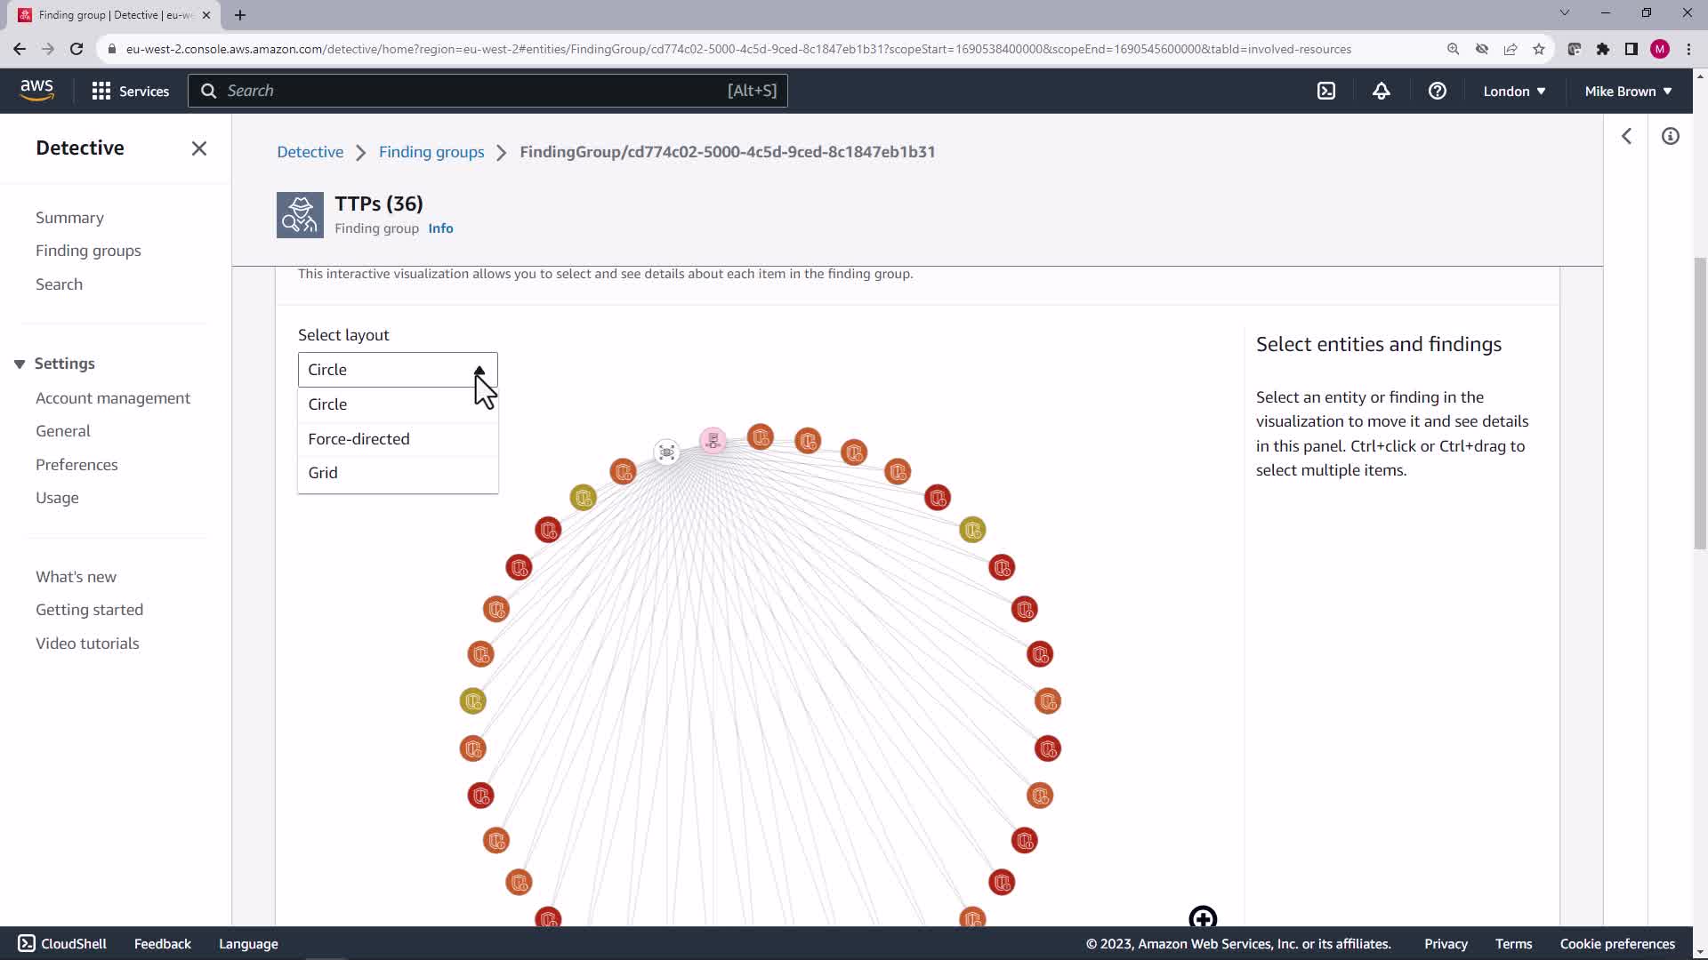Open the Mike Brown account menu

1628,91
